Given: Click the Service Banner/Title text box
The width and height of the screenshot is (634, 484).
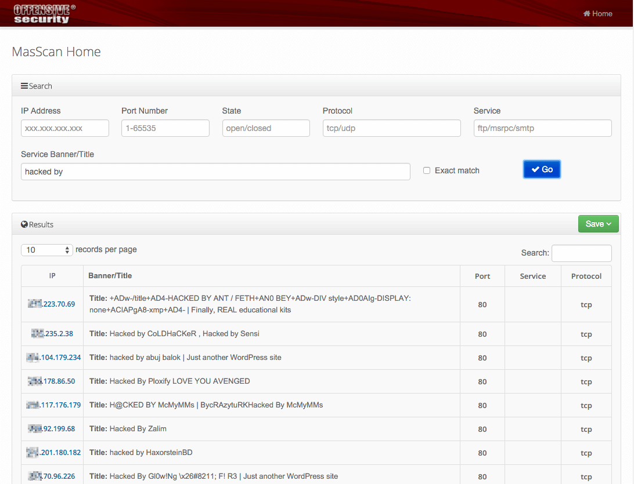Looking at the screenshot, I should 215,172.
